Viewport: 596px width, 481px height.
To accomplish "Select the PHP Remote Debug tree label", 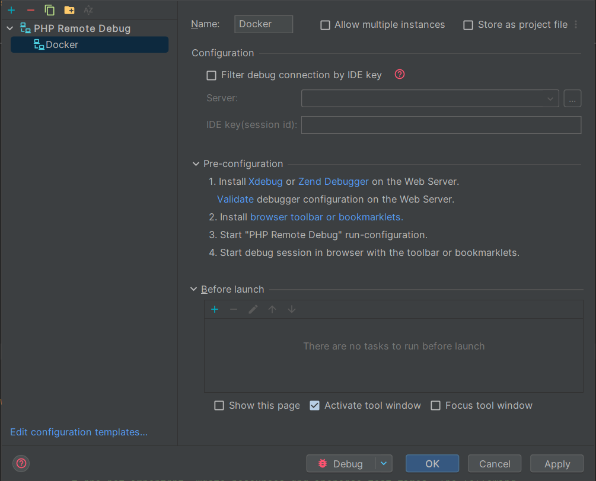I will (x=82, y=28).
